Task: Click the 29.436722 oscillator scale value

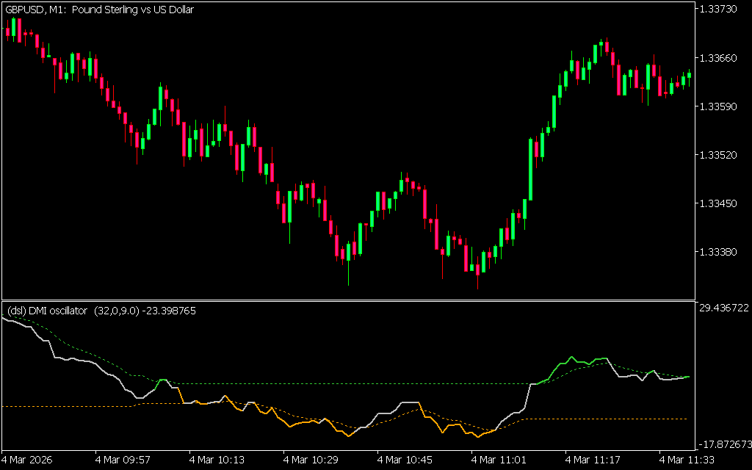Action: click(724, 308)
